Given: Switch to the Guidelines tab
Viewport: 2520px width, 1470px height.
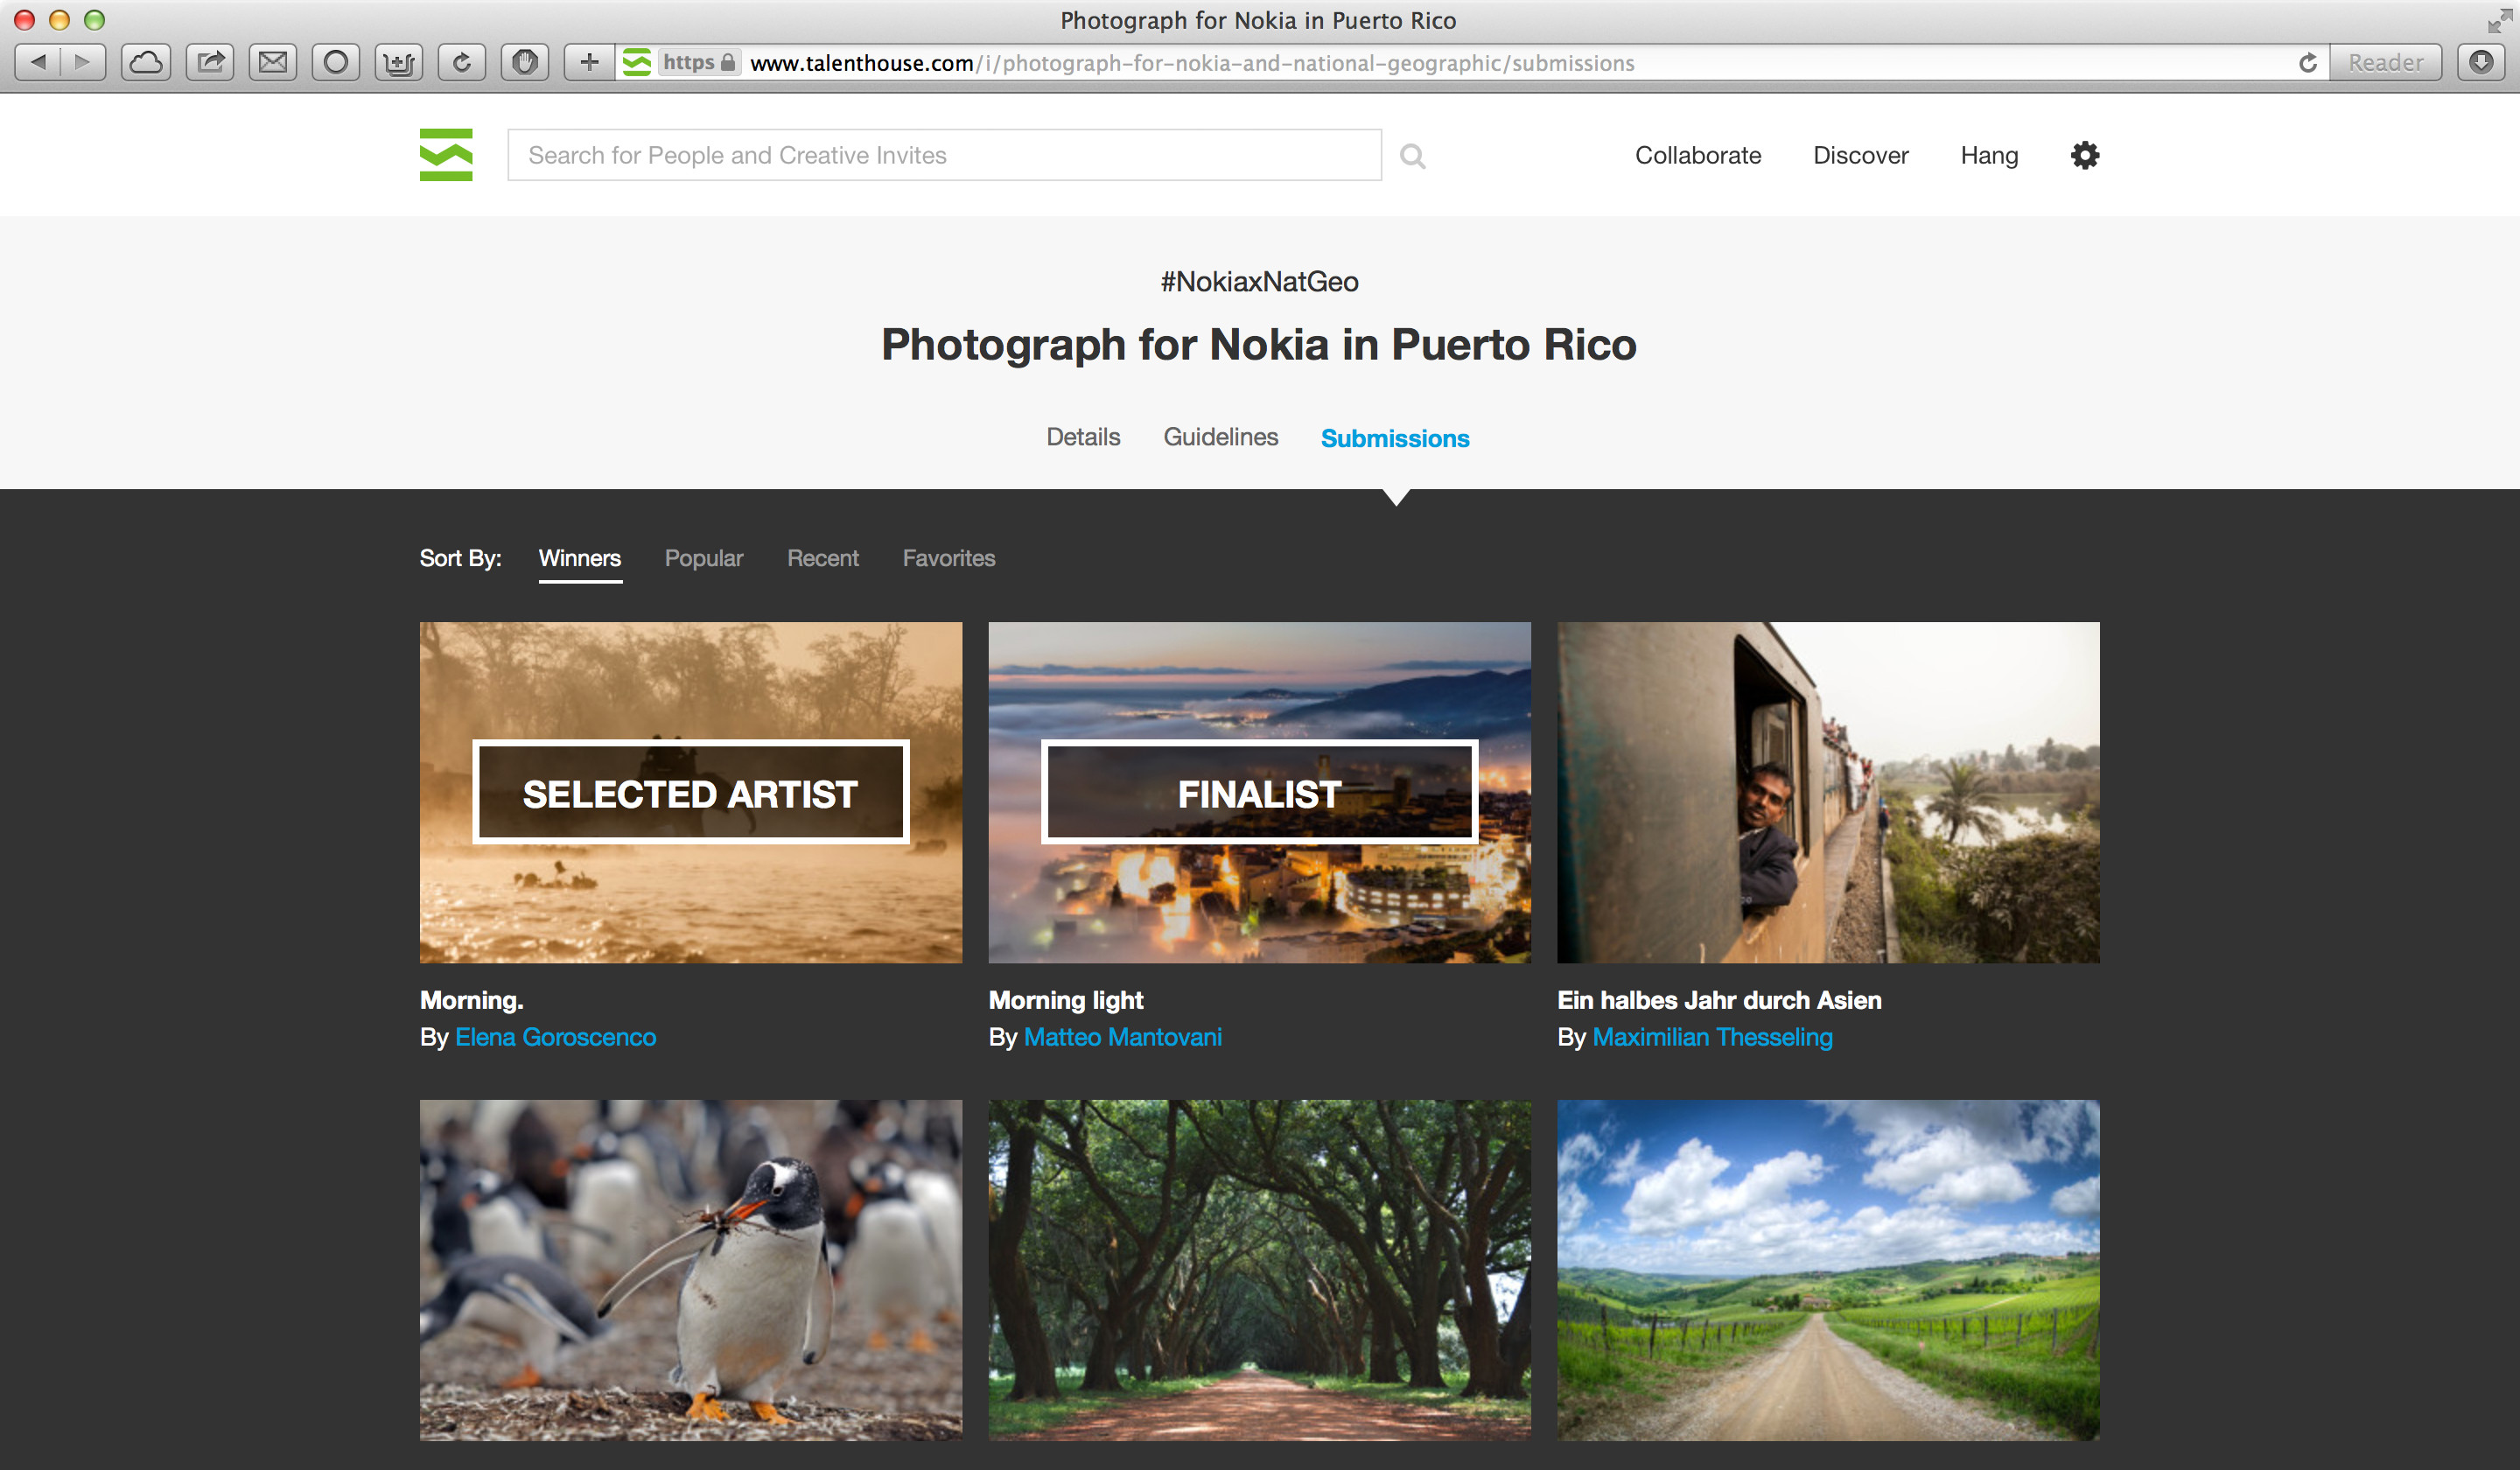Looking at the screenshot, I should click(1220, 437).
